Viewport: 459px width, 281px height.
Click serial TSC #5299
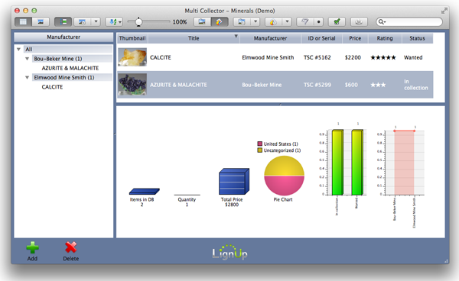(x=317, y=85)
